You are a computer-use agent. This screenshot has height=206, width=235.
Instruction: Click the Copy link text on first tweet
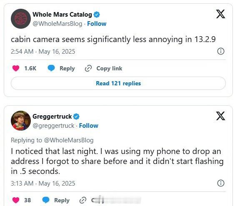point(109,68)
